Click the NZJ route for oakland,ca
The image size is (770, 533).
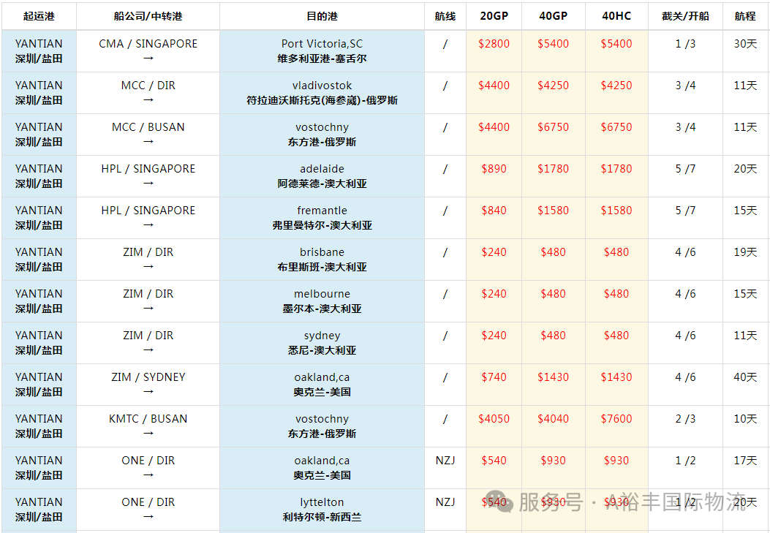pyautogui.click(x=445, y=461)
